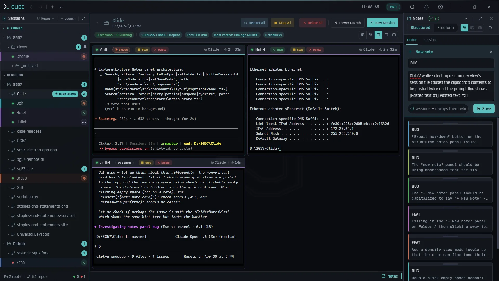Collapse the sg57-site repo node
The width and height of the screenshot is (499, 281).
click(x=8, y=169)
